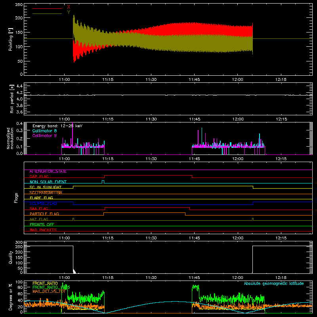Image resolution: width=317 pixels, height=317 pixels.
Task: Click the 'Degrees or %' axis label
Action: tap(11, 297)
